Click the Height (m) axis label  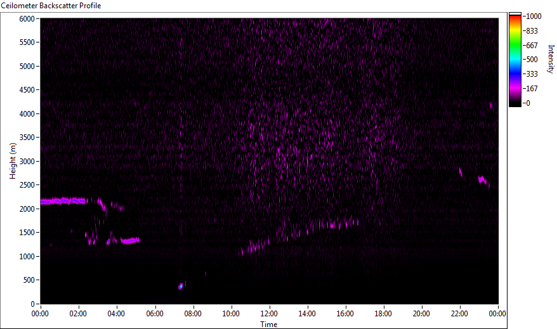coord(13,161)
